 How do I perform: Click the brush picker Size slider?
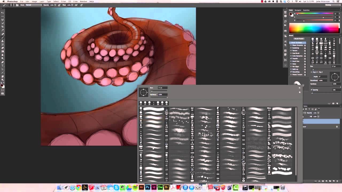tap(159, 91)
